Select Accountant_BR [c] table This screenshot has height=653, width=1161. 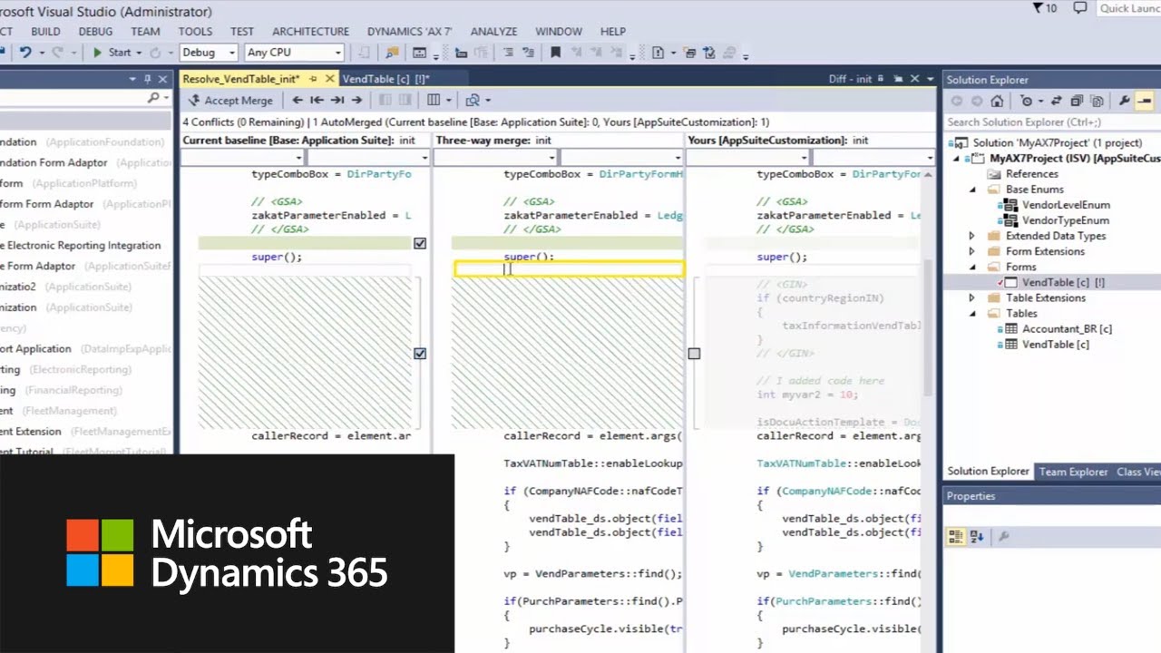point(1067,328)
